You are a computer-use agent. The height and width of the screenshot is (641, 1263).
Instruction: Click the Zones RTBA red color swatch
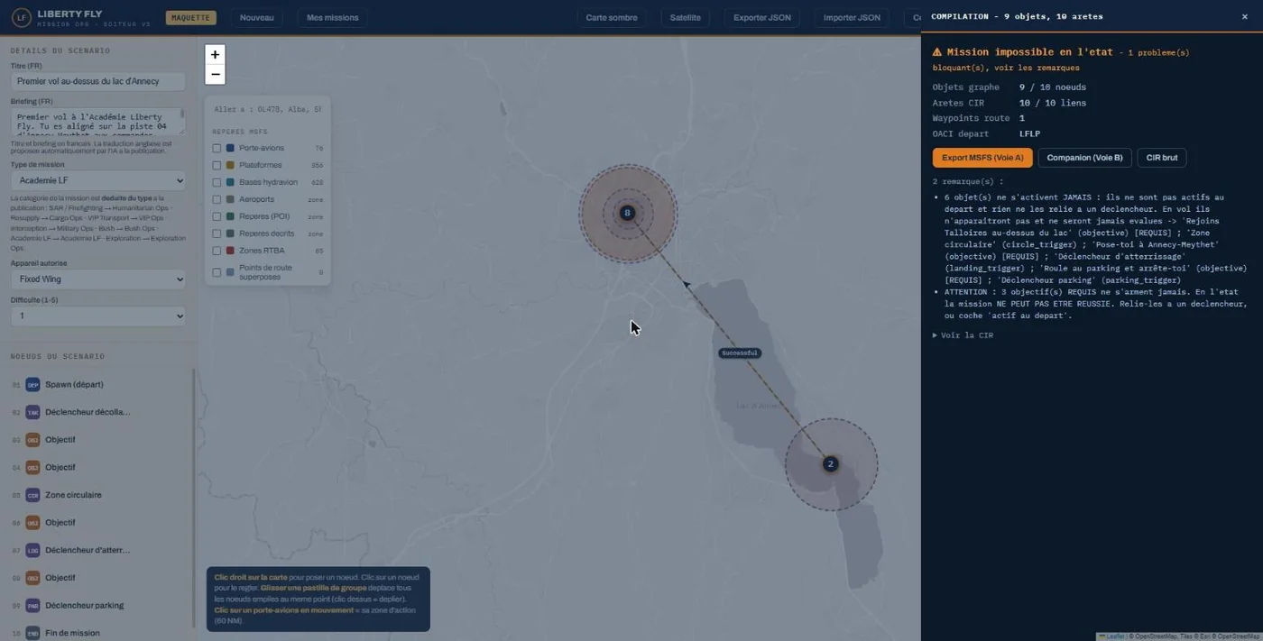[x=230, y=251]
